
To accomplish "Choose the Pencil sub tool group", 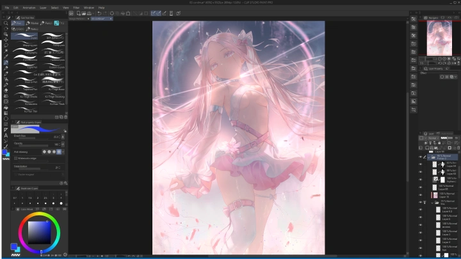I will coord(47,23).
